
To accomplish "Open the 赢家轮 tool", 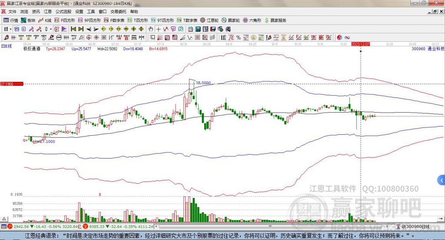I will click(x=231, y=20).
